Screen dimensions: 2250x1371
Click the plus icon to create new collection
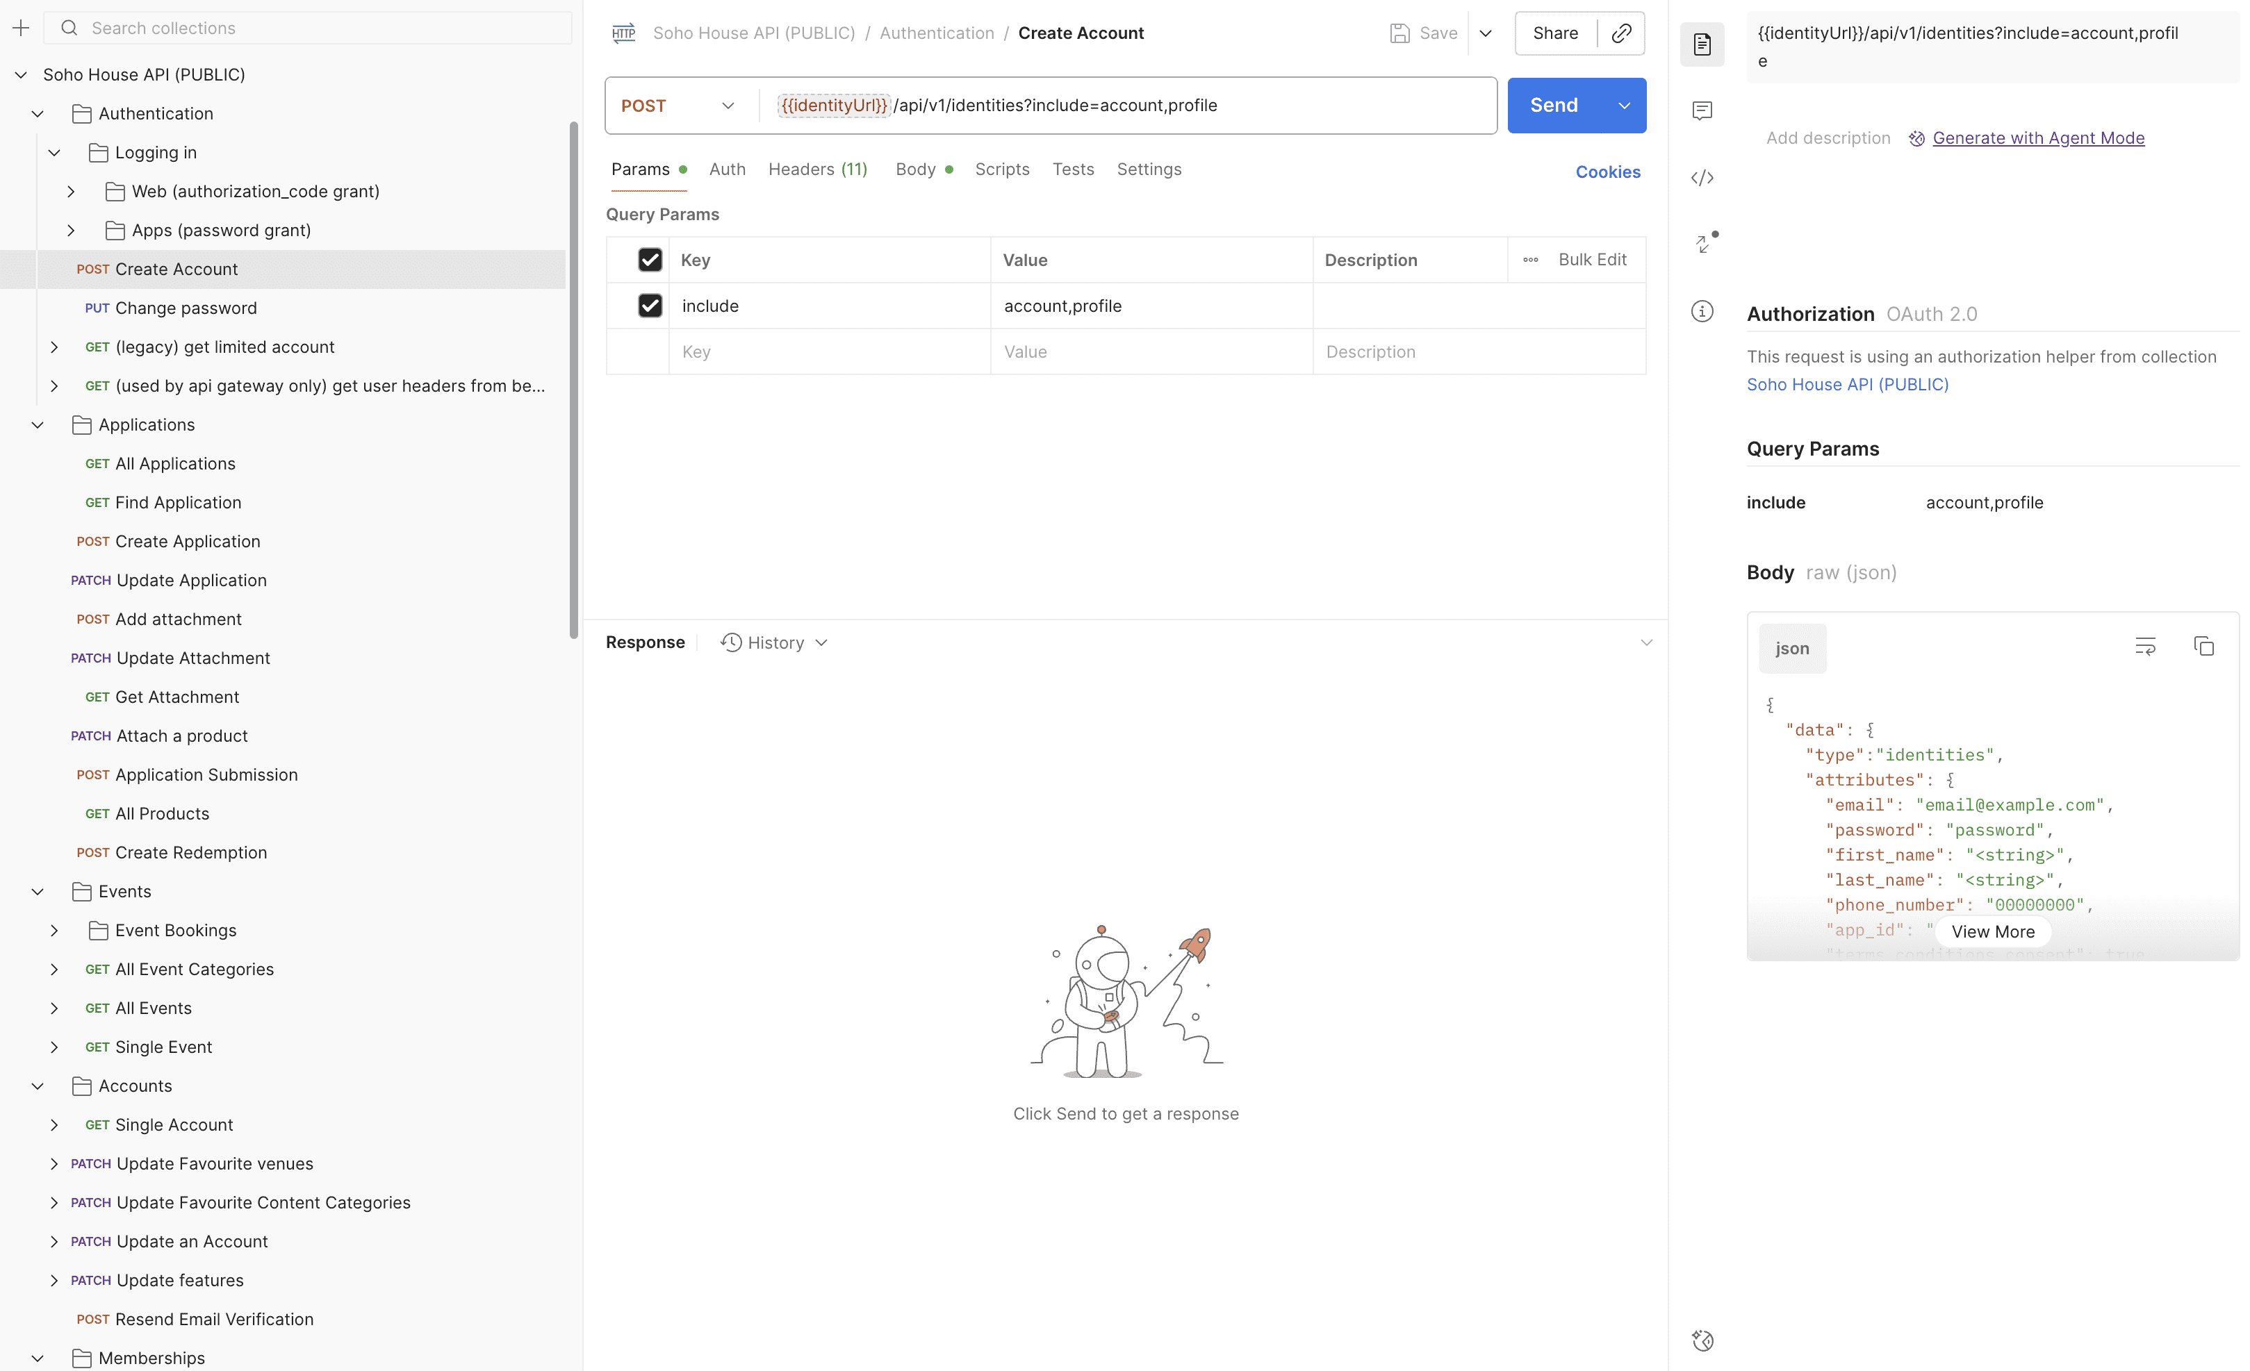21,28
